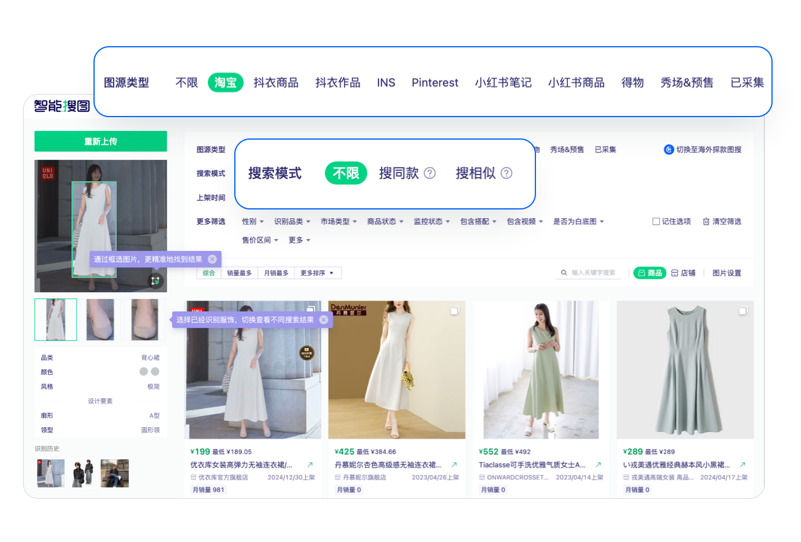This screenshot has width=801, height=542.
Task: Click the 切换至海外探款图搜 blue icon
Action: click(668, 150)
